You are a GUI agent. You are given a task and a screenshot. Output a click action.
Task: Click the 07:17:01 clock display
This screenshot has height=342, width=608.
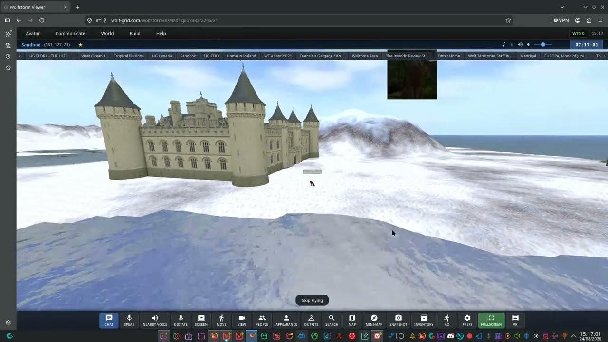tap(587, 45)
